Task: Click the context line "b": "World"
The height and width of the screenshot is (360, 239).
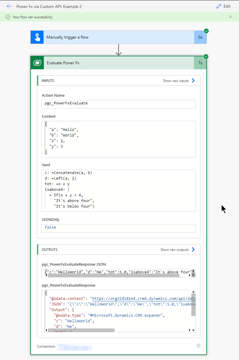Action: [x=64, y=135]
